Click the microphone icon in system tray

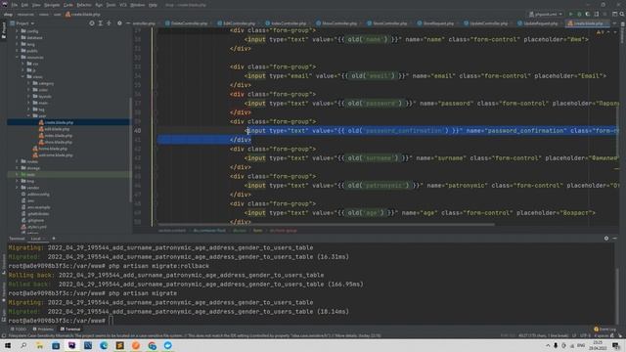coord(556,345)
